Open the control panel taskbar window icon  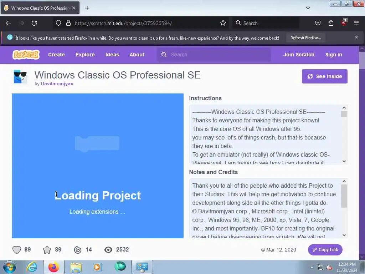pyautogui.click(x=142, y=267)
